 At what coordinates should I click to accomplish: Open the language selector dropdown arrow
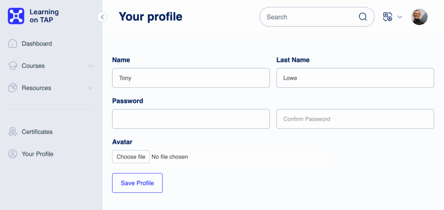click(399, 17)
